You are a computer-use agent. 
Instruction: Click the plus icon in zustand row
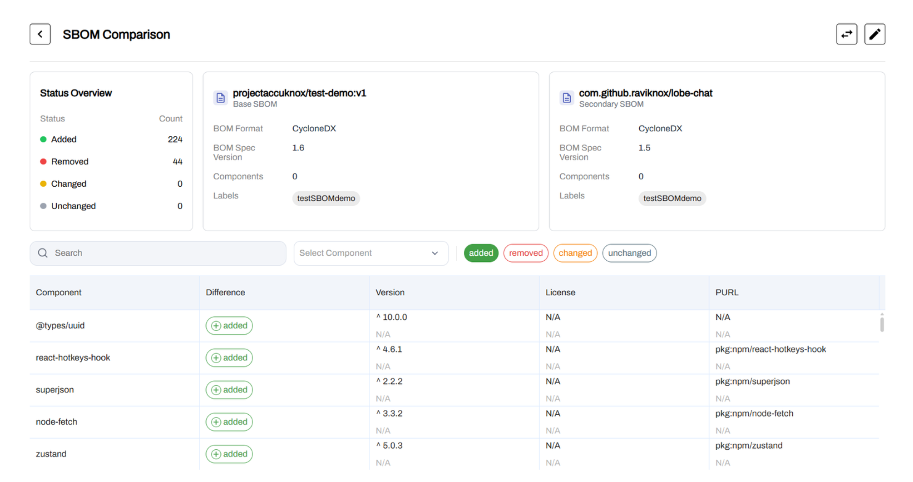point(216,454)
